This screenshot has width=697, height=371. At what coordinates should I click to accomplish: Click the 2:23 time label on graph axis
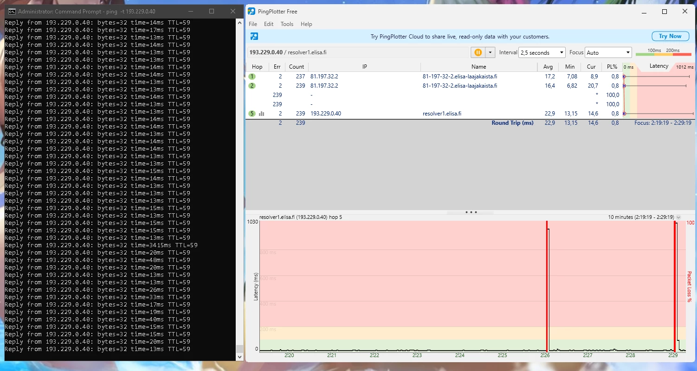coord(417,355)
